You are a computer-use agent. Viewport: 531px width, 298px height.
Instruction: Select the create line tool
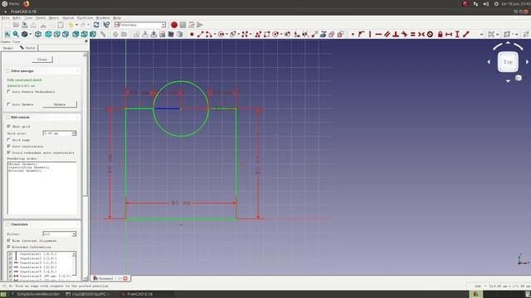200,34
